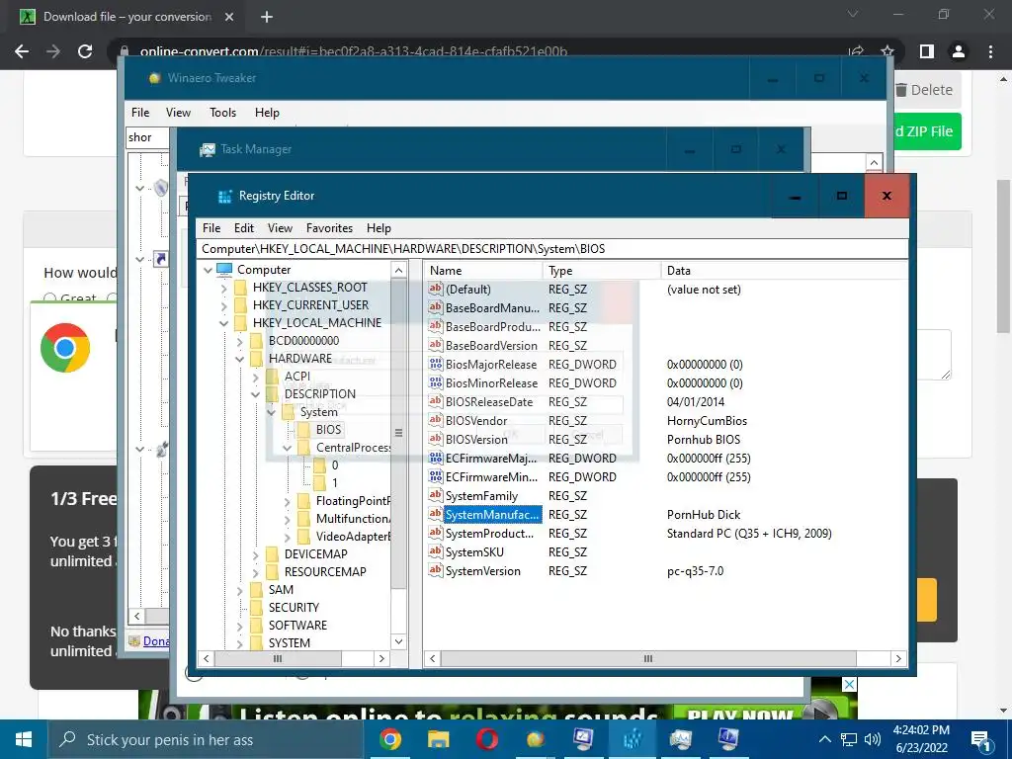Open the Windows Start menu

(x=24, y=739)
